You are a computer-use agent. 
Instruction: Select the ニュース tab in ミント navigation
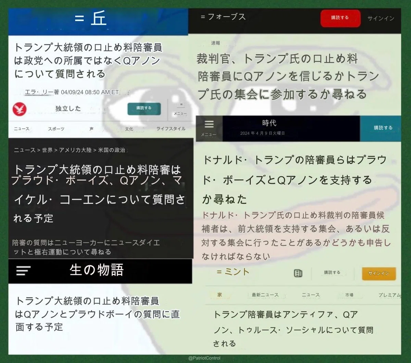[311, 295]
